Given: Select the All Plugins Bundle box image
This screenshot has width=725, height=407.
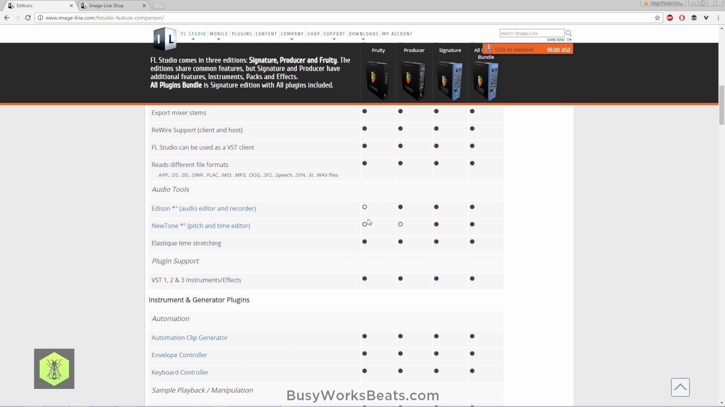Looking at the screenshot, I should pyautogui.click(x=485, y=80).
